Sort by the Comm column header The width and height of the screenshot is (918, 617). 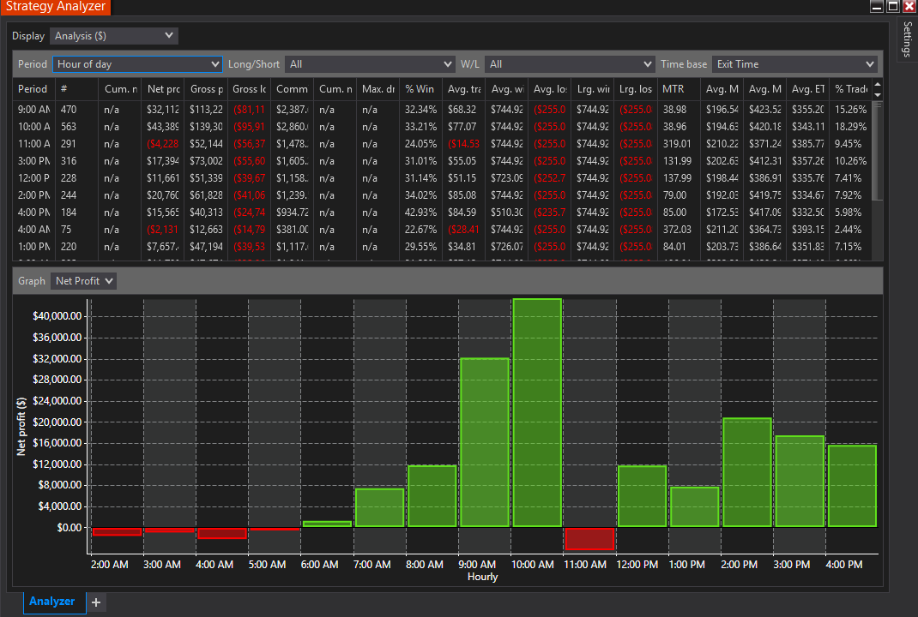tap(292, 89)
